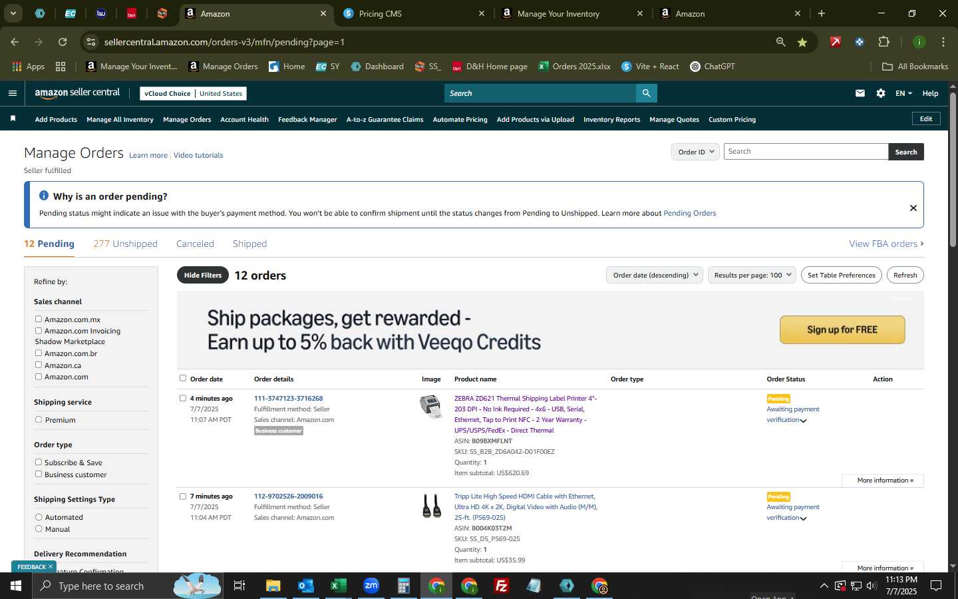Open the View FBA orders link

pyautogui.click(x=886, y=244)
